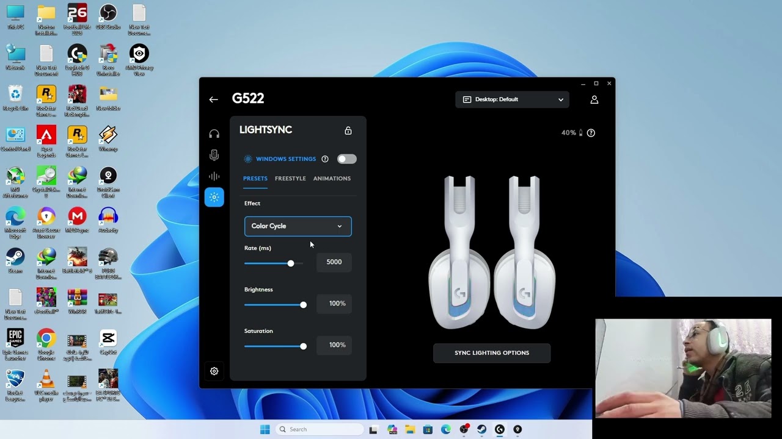The width and height of the screenshot is (782, 439).
Task: Click SYNC LIGHTING OPTIONS button
Action: pyautogui.click(x=492, y=353)
